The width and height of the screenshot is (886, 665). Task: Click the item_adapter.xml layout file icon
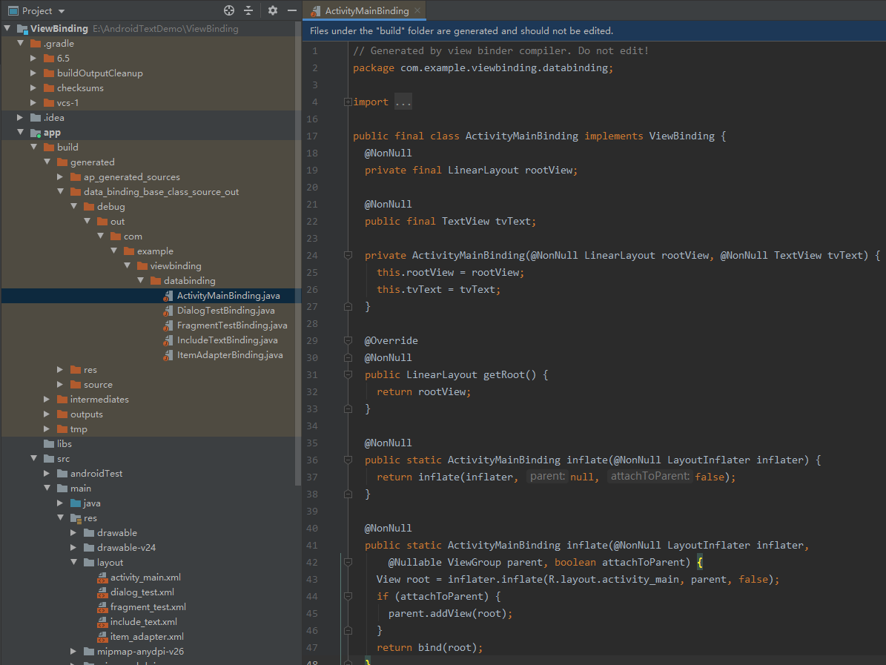[x=102, y=637]
